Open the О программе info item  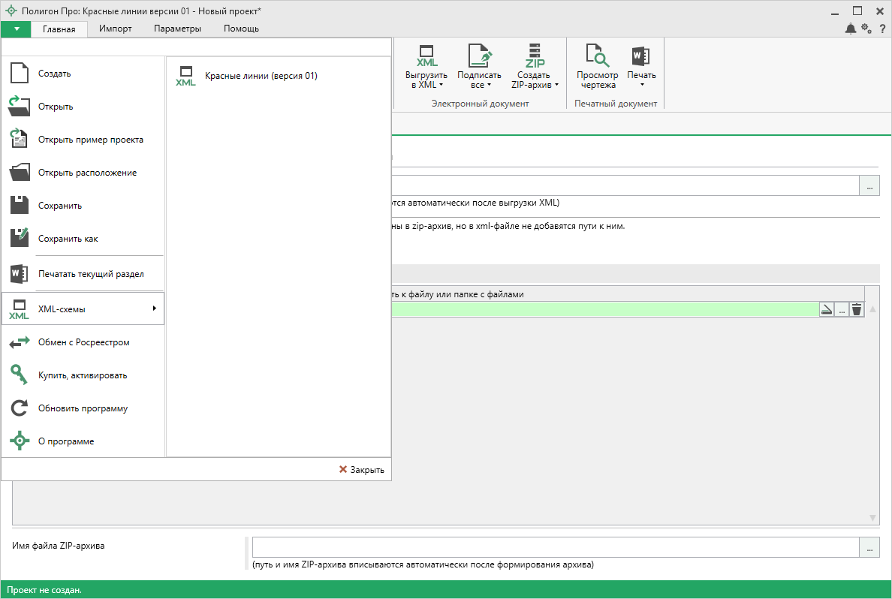click(x=66, y=441)
